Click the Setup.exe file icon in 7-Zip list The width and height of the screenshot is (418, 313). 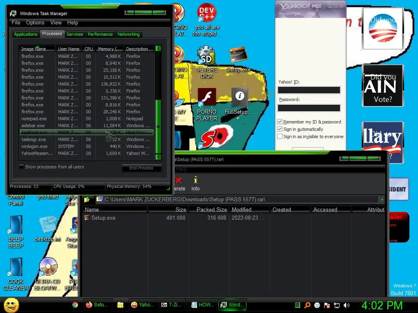click(x=87, y=218)
